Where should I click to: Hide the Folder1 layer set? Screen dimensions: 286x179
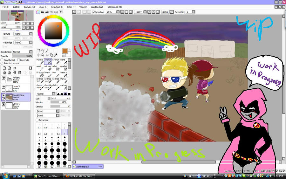(x=3, y=78)
